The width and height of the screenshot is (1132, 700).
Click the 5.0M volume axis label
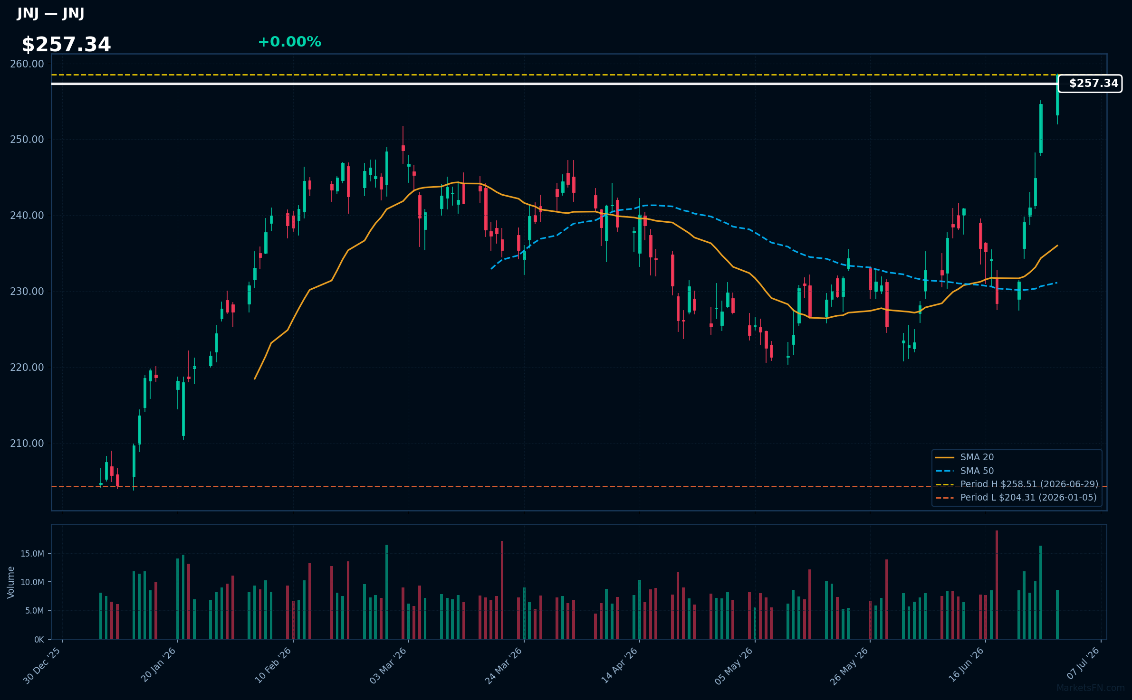[34, 610]
